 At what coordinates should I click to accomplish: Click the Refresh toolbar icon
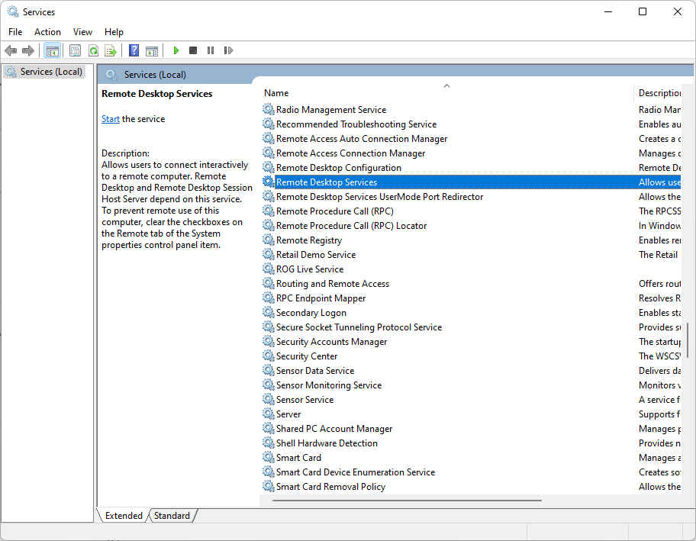(x=93, y=50)
